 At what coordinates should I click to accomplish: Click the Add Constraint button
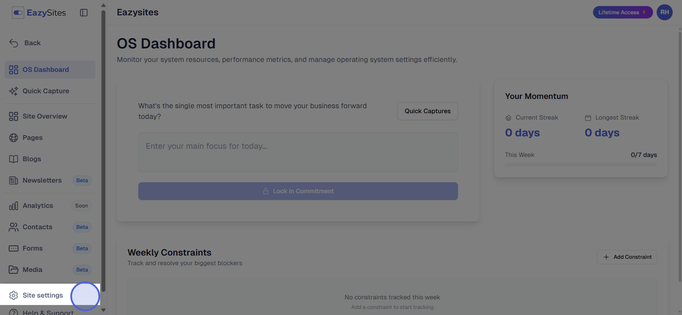pyautogui.click(x=627, y=257)
